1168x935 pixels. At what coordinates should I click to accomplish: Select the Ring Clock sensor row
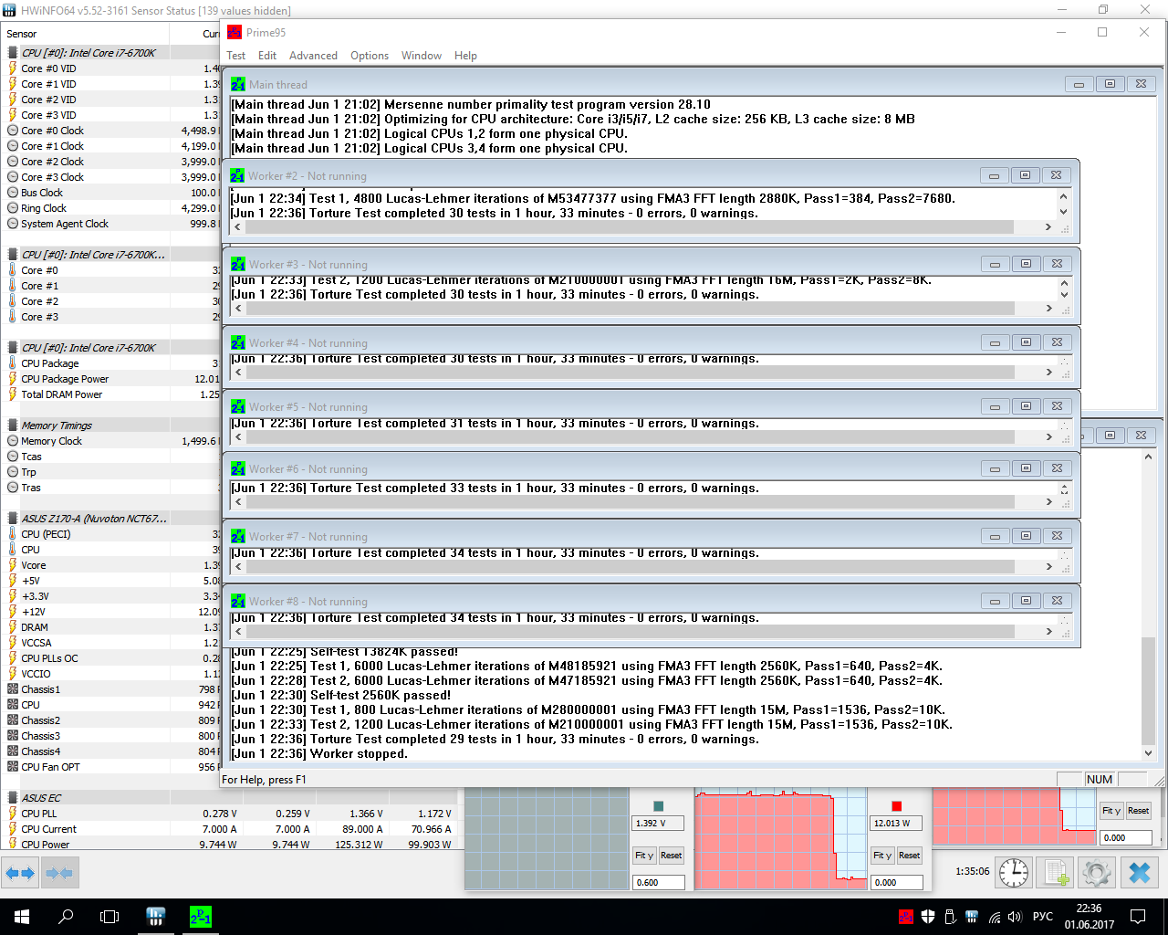pyautogui.click(x=111, y=208)
